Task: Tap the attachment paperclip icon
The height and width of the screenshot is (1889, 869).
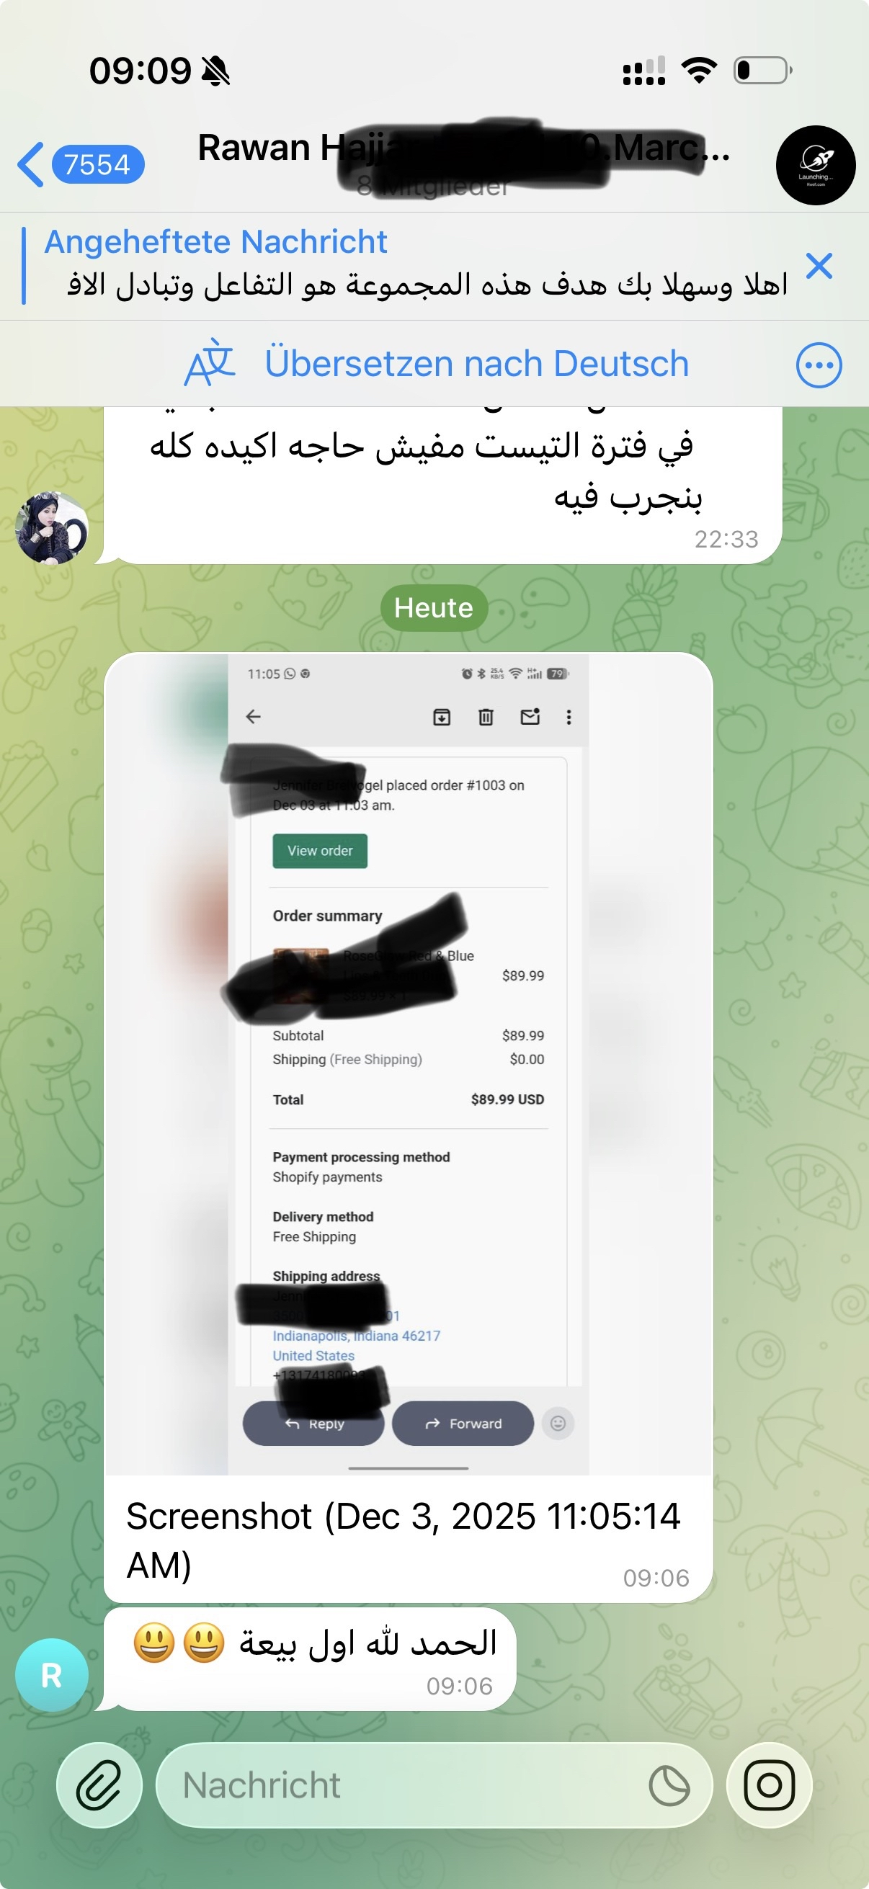Action: 99,1785
